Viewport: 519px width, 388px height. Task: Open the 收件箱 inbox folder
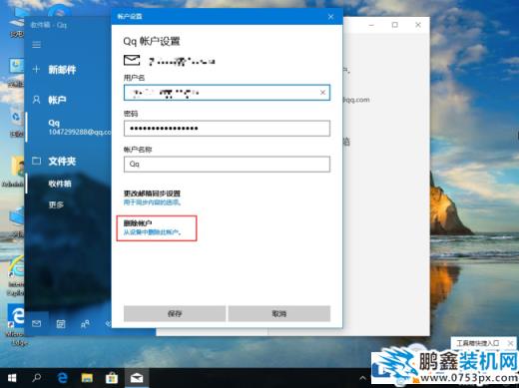(60, 184)
